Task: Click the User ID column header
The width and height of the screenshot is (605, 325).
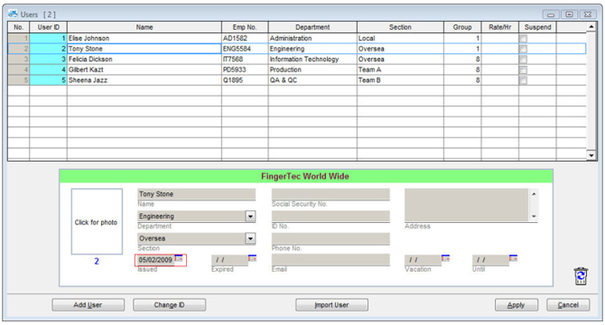Action: click(48, 27)
